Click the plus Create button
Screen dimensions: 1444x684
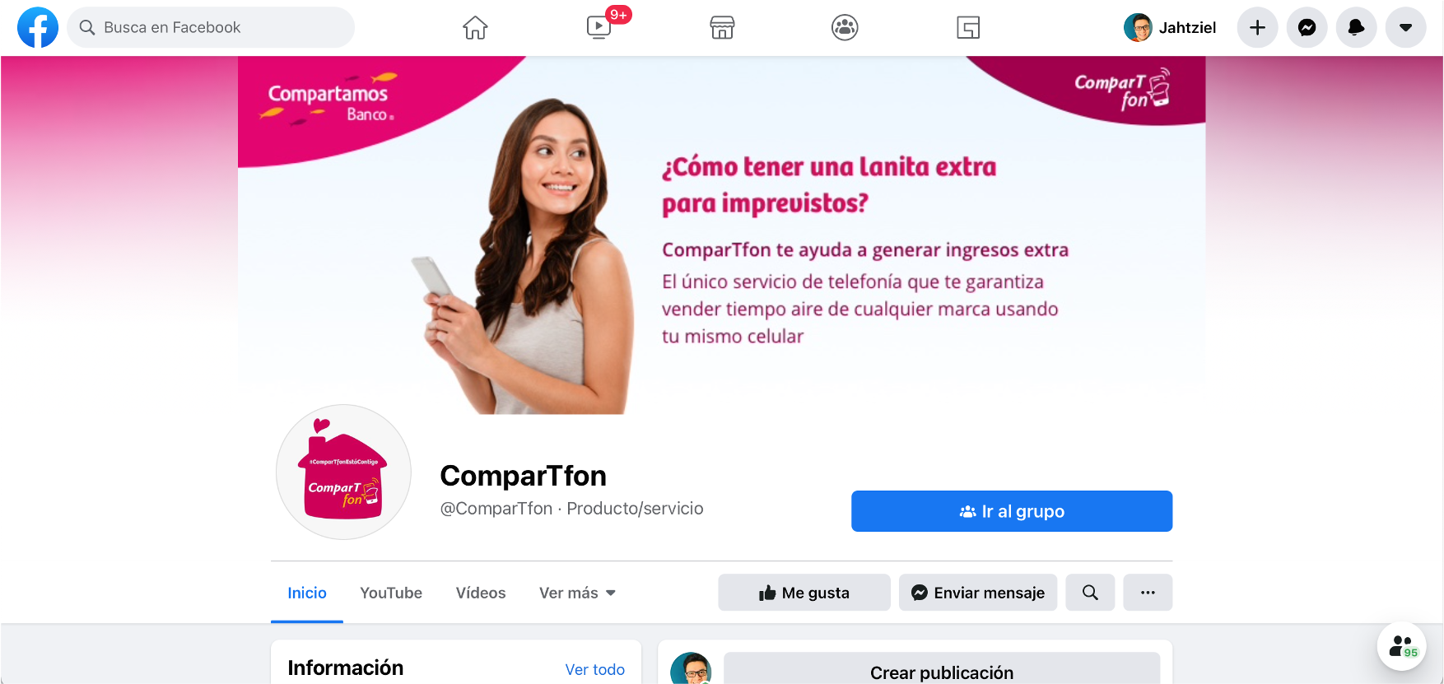pos(1257,27)
